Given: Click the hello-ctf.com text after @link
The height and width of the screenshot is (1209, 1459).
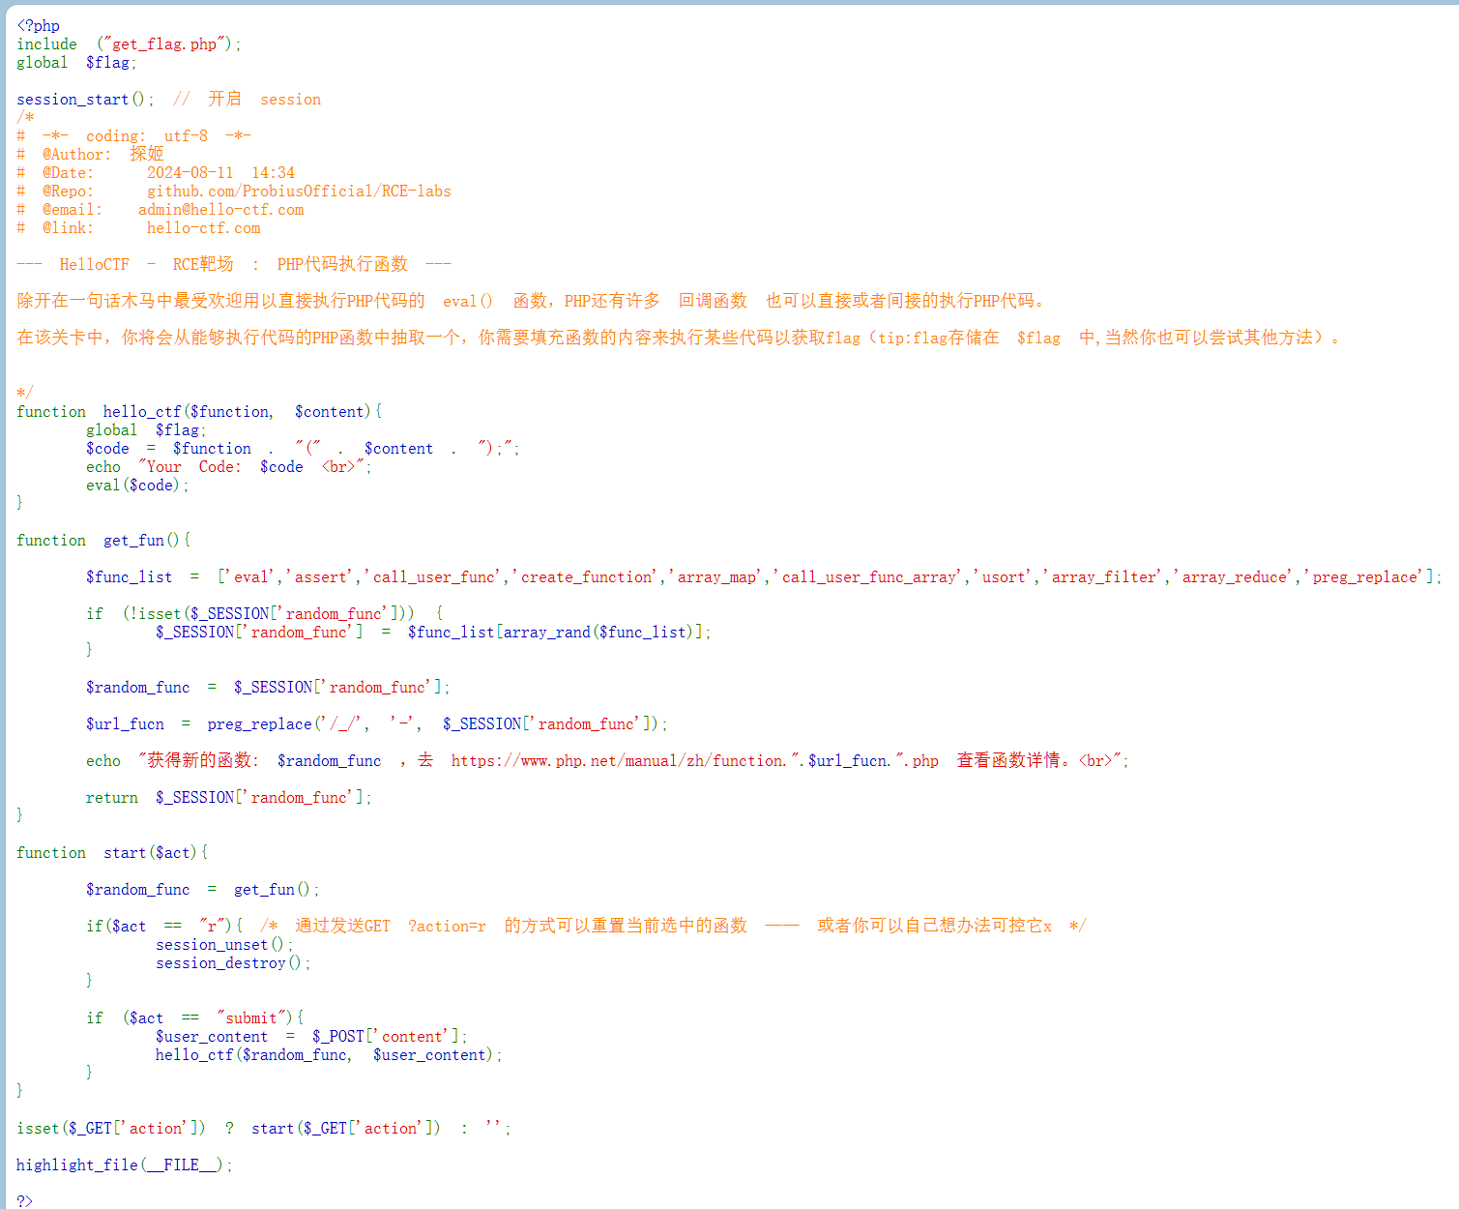Looking at the screenshot, I should pos(203,228).
